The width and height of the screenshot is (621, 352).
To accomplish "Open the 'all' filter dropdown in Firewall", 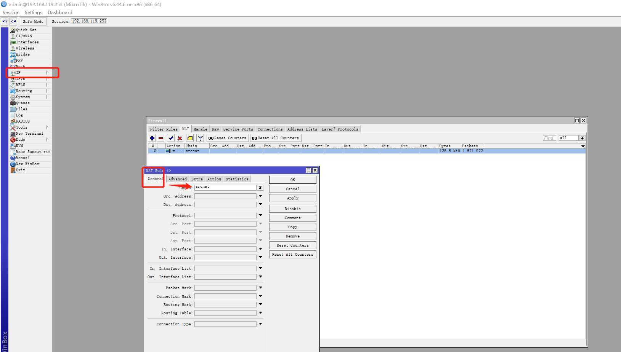I will point(582,138).
